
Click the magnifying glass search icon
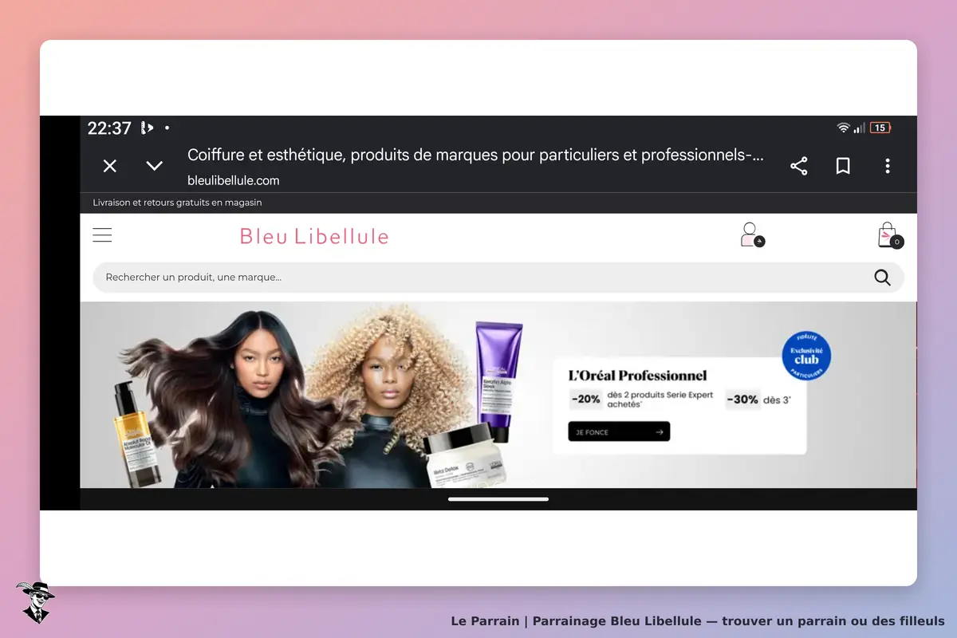tap(882, 278)
